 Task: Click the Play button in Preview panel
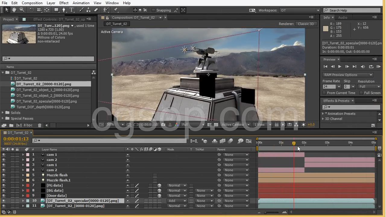pyautogui.click(x=340, y=67)
